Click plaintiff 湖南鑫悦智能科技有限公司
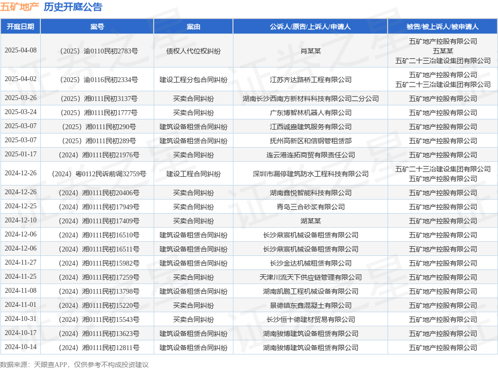 [311, 193]
